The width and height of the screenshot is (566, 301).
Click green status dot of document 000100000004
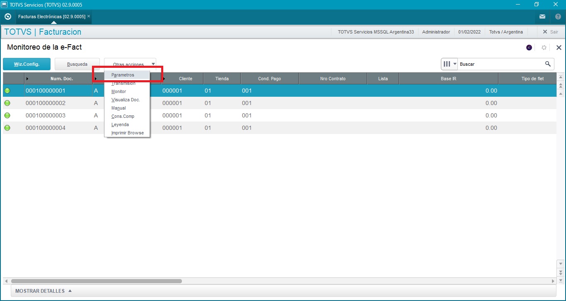7,128
